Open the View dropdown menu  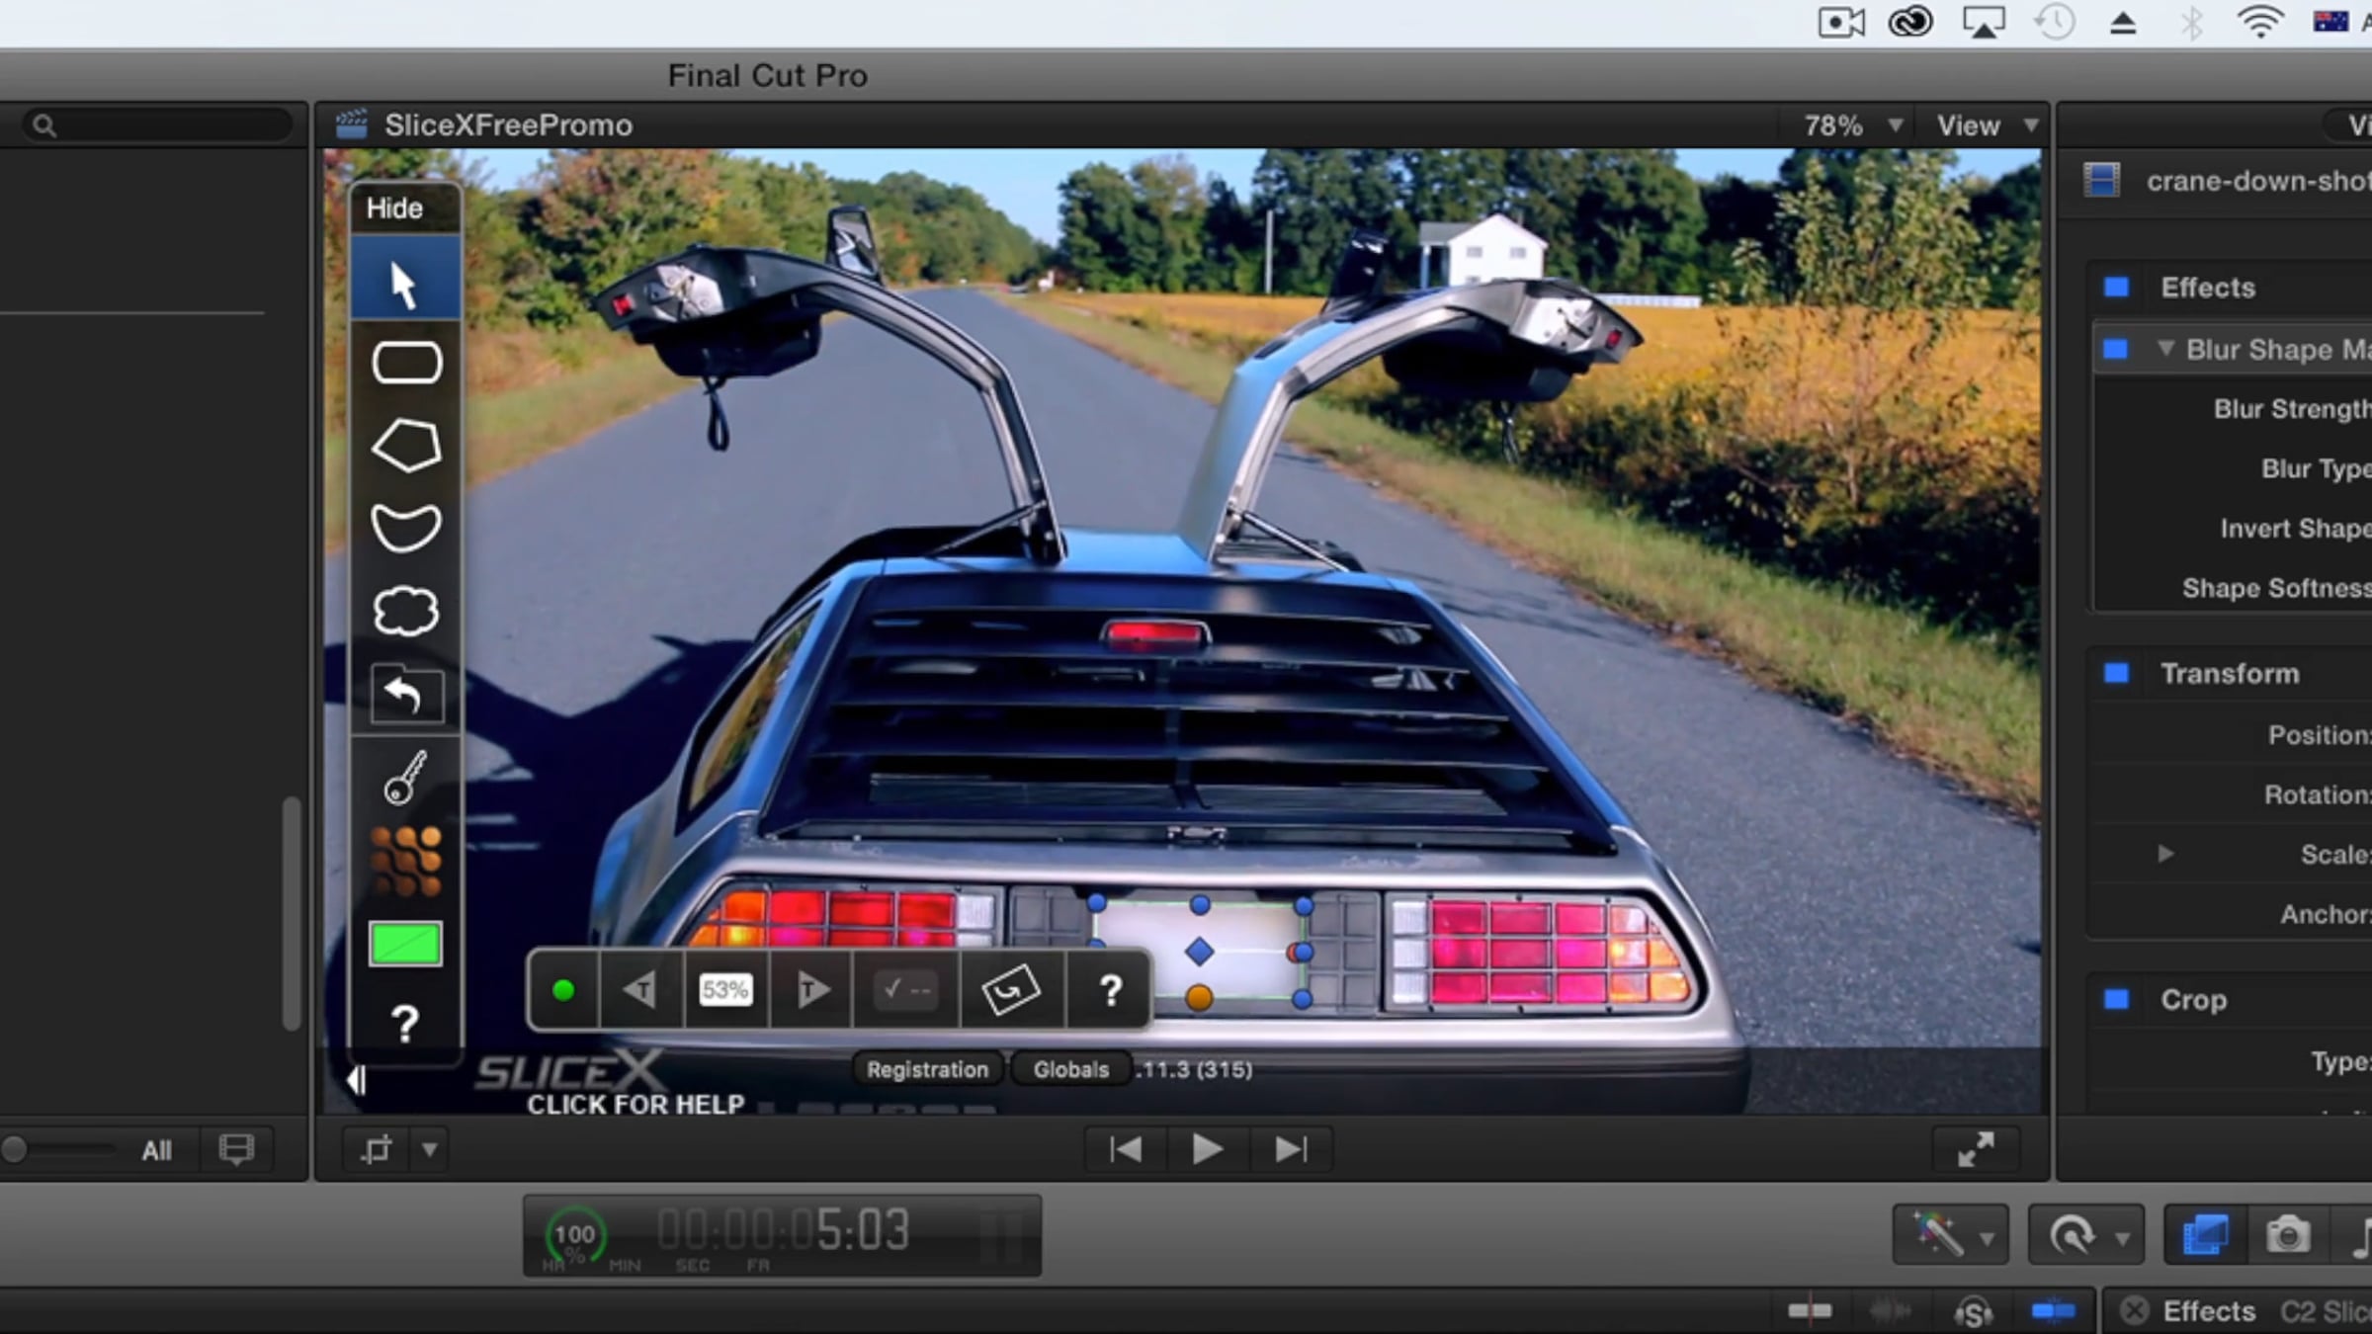(1986, 125)
